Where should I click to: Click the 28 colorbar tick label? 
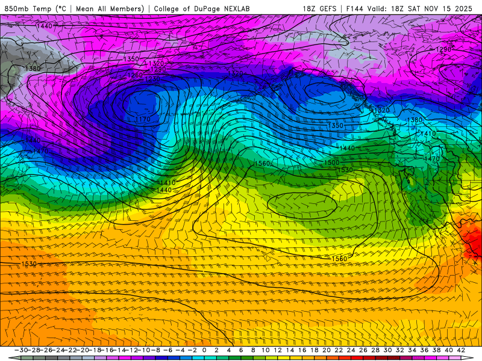tap(375, 350)
